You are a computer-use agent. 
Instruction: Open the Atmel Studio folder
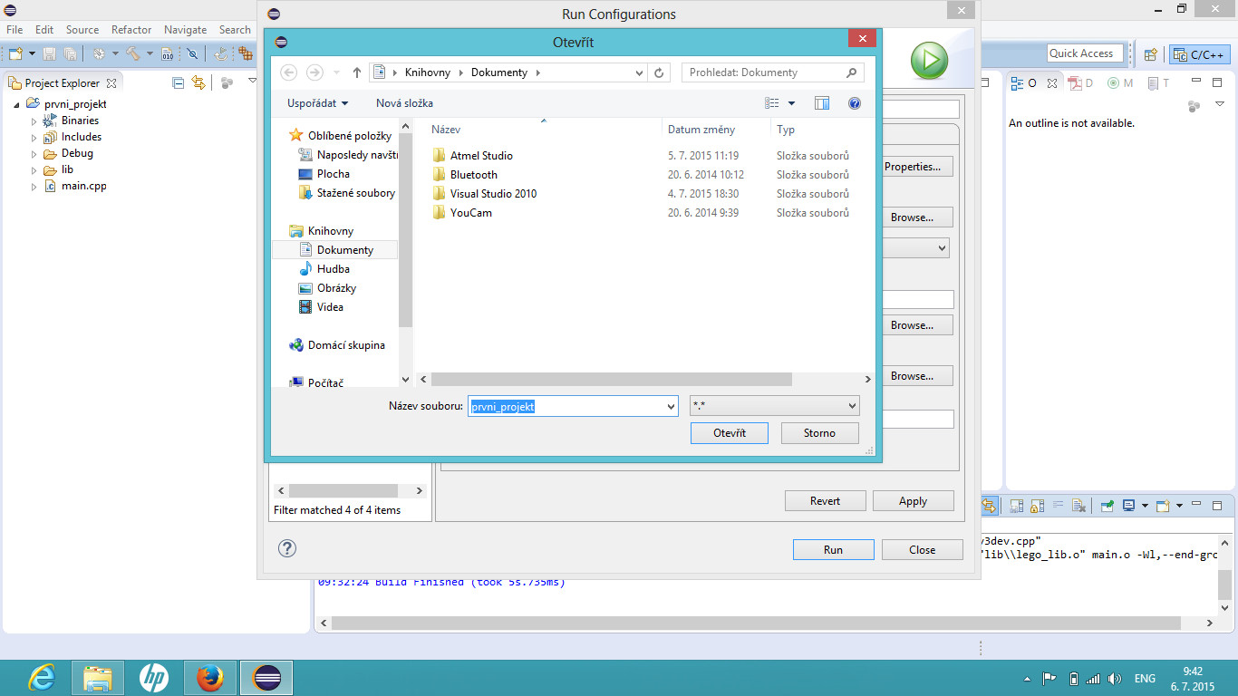pos(480,156)
